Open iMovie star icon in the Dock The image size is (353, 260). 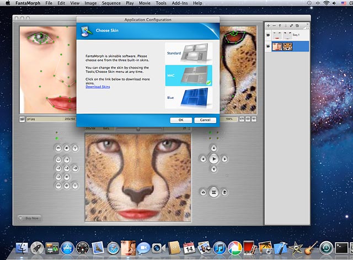click(x=296, y=248)
